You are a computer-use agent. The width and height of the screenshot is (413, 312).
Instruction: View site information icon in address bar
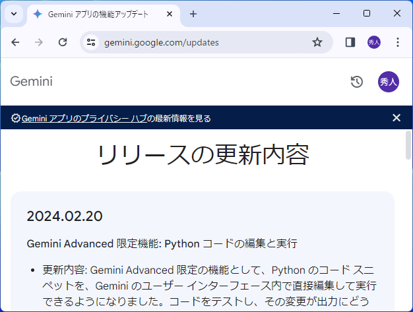pyautogui.click(x=91, y=42)
